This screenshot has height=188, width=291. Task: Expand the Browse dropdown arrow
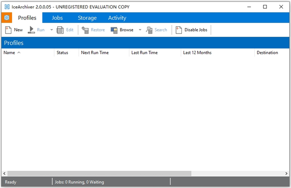click(140, 30)
